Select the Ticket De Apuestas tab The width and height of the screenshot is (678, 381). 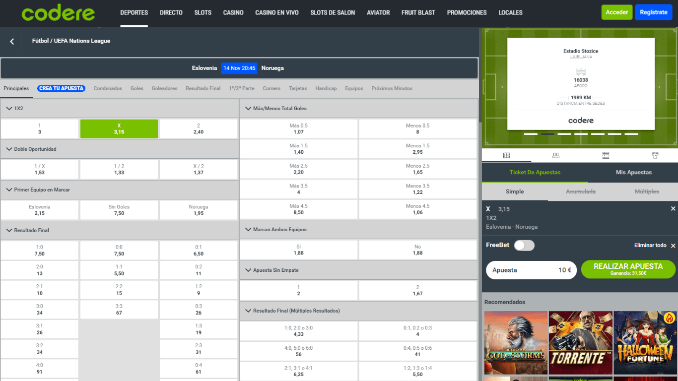point(535,172)
